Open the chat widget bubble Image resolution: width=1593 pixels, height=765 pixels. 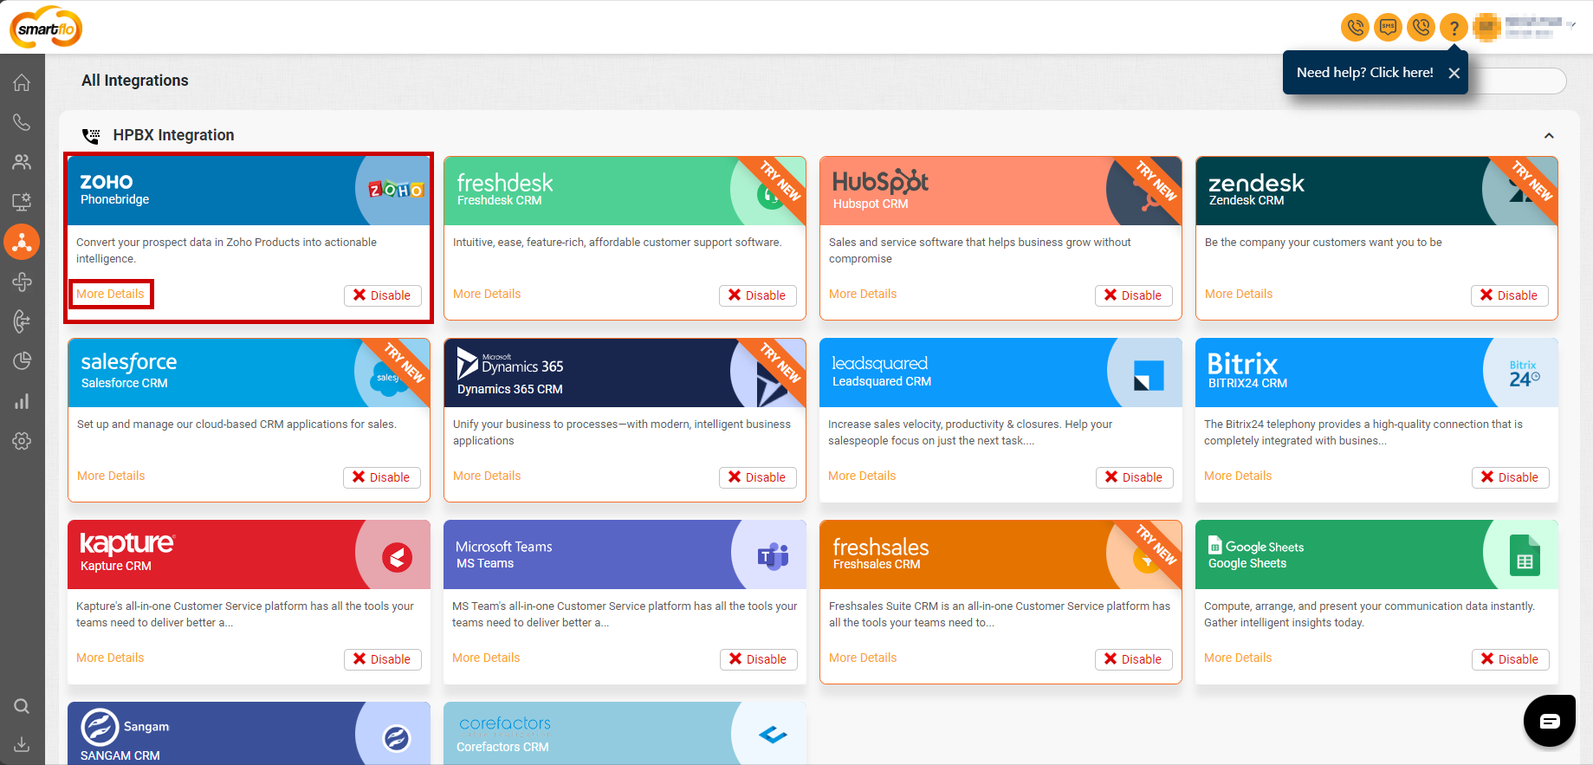tap(1550, 721)
